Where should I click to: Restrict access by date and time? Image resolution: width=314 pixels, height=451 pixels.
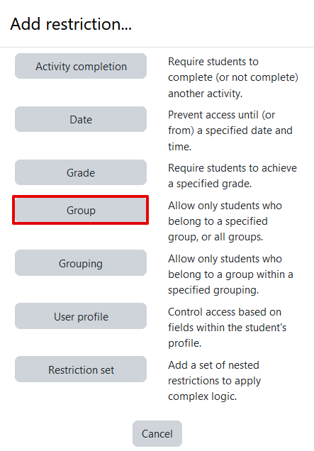tap(81, 119)
